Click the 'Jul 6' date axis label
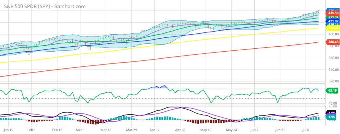The image size is (340, 134). (x=306, y=130)
